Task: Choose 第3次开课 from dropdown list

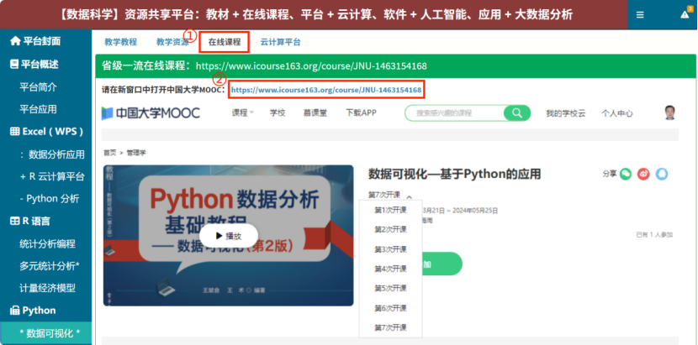Action: (390, 249)
